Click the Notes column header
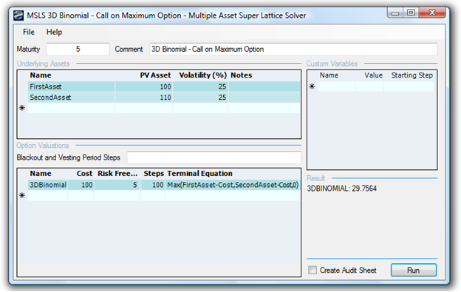Image resolution: width=461 pixels, height=292 pixels. (242, 75)
